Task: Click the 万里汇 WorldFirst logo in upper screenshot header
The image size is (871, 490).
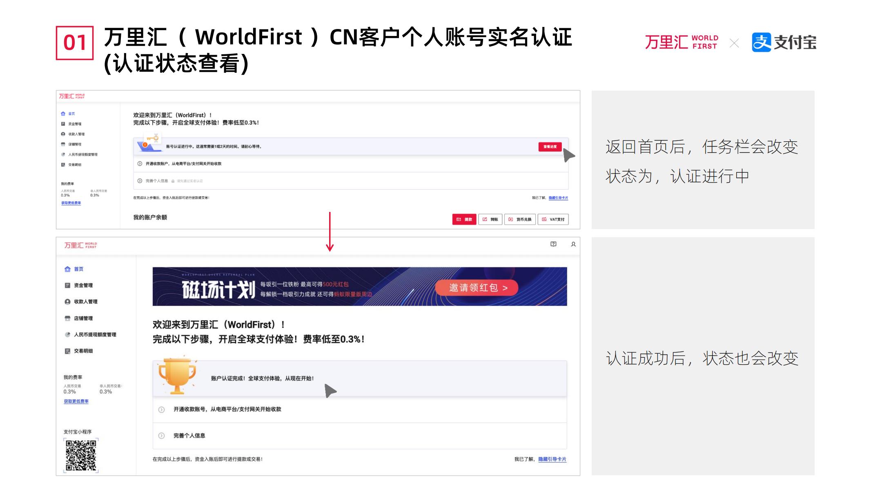Action: coord(71,96)
